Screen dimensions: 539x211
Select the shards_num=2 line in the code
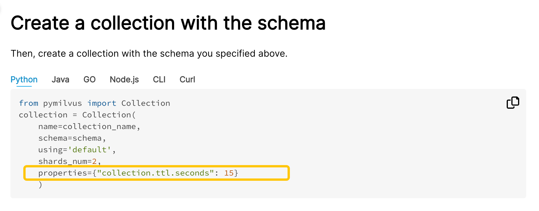[69, 161]
